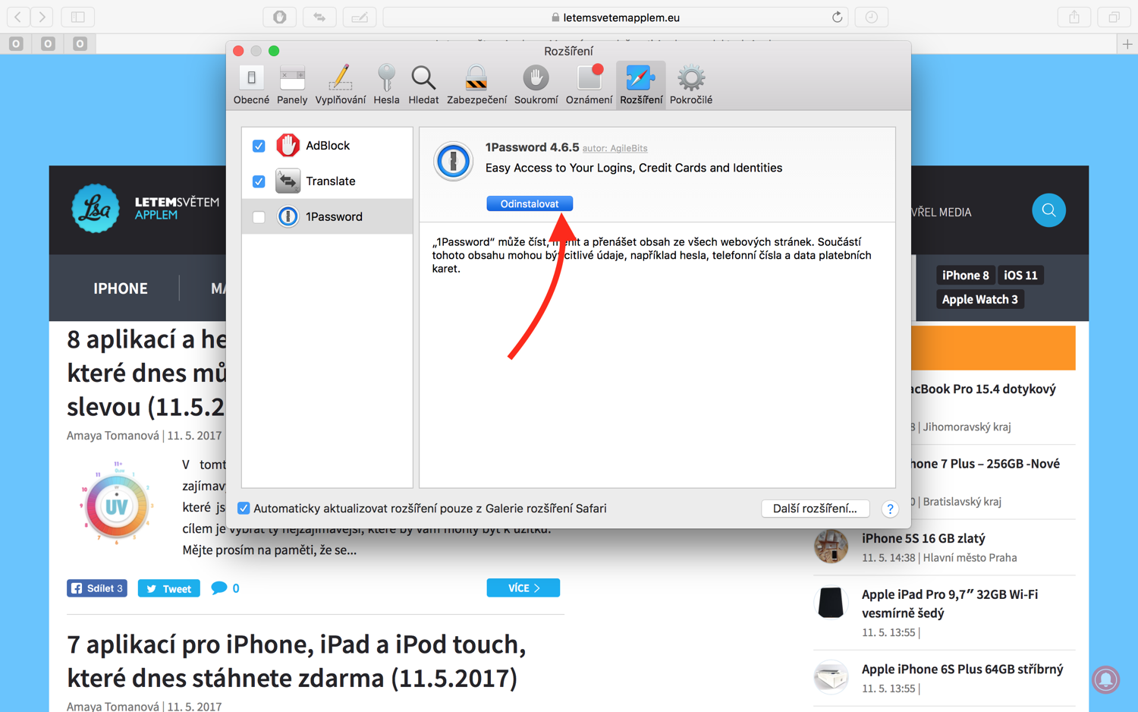Switch to the Vyplňování preferences tab

pyautogui.click(x=340, y=85)
